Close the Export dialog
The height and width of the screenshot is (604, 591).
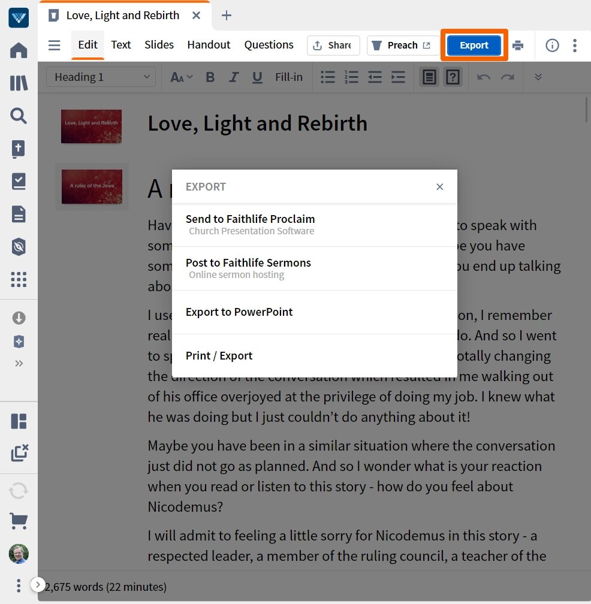439,187
